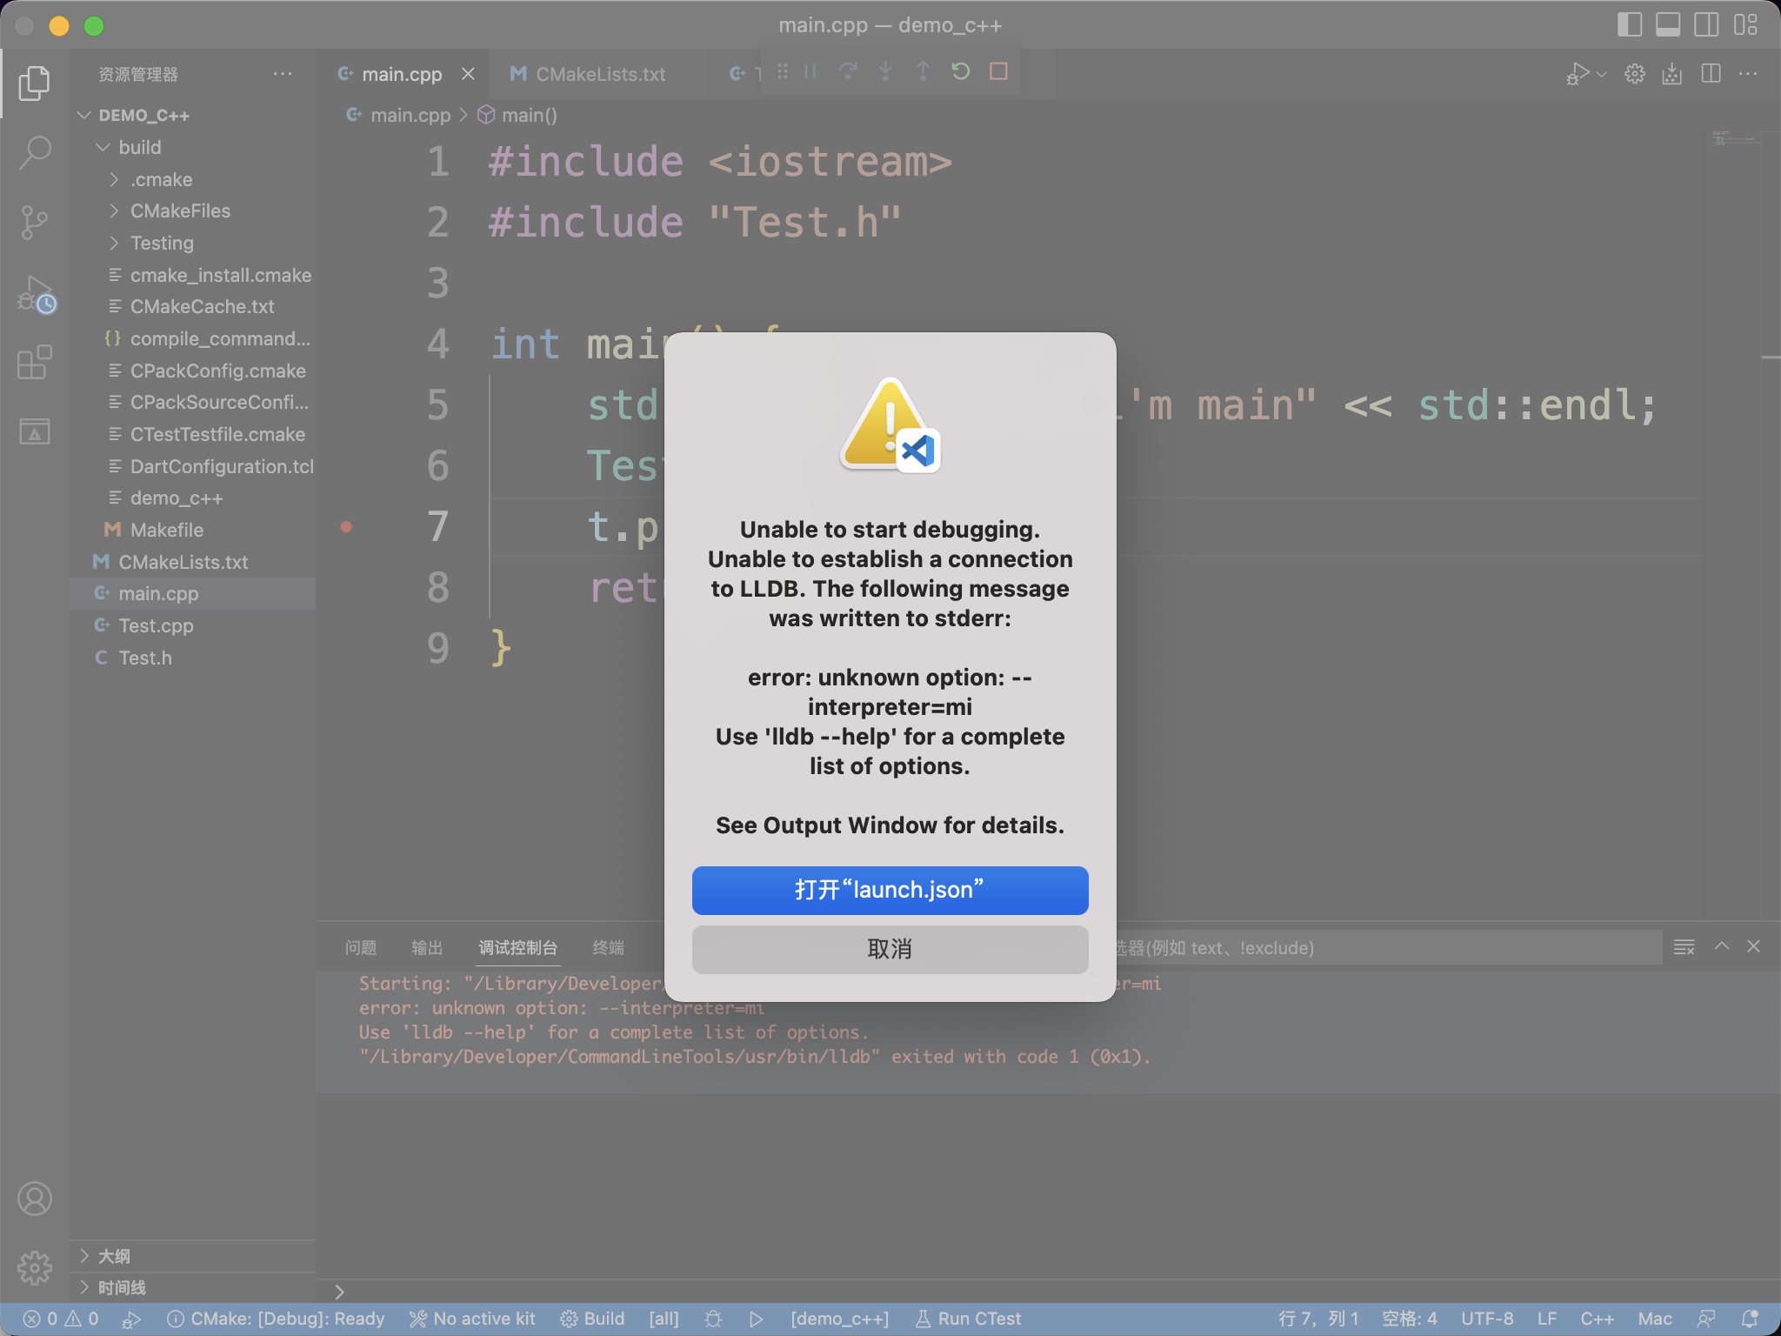Toggle the bottom panel layout icon

tap(1668, 24)
